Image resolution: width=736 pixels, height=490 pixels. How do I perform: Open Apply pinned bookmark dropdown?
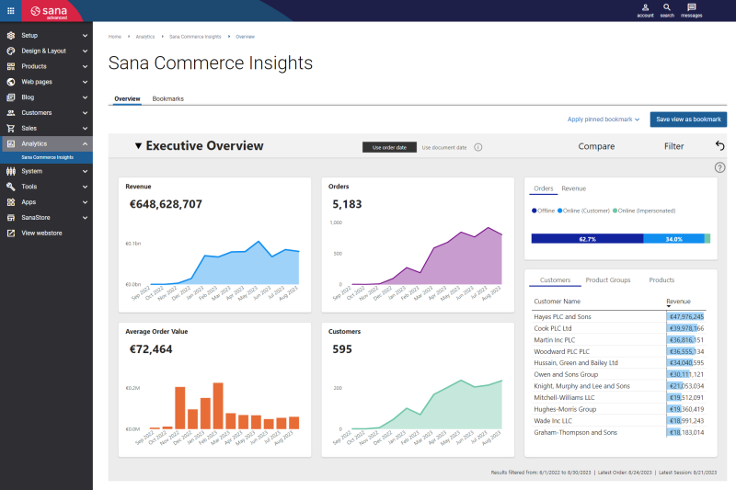pos(604,120)
